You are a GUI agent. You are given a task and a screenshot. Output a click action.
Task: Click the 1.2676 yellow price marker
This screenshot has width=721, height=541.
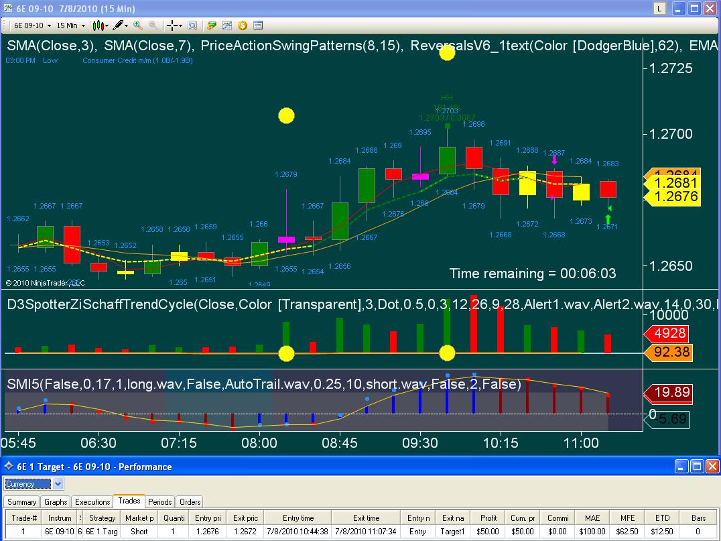click(673, 196)
